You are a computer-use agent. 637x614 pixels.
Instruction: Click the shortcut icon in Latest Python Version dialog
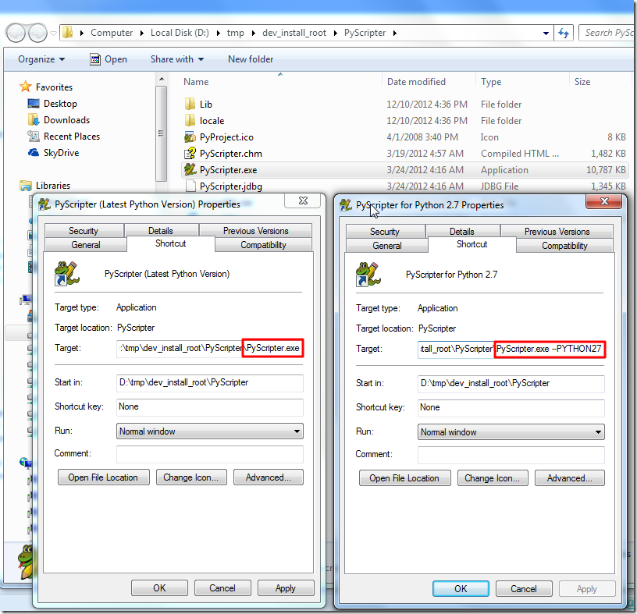(66, 273)
